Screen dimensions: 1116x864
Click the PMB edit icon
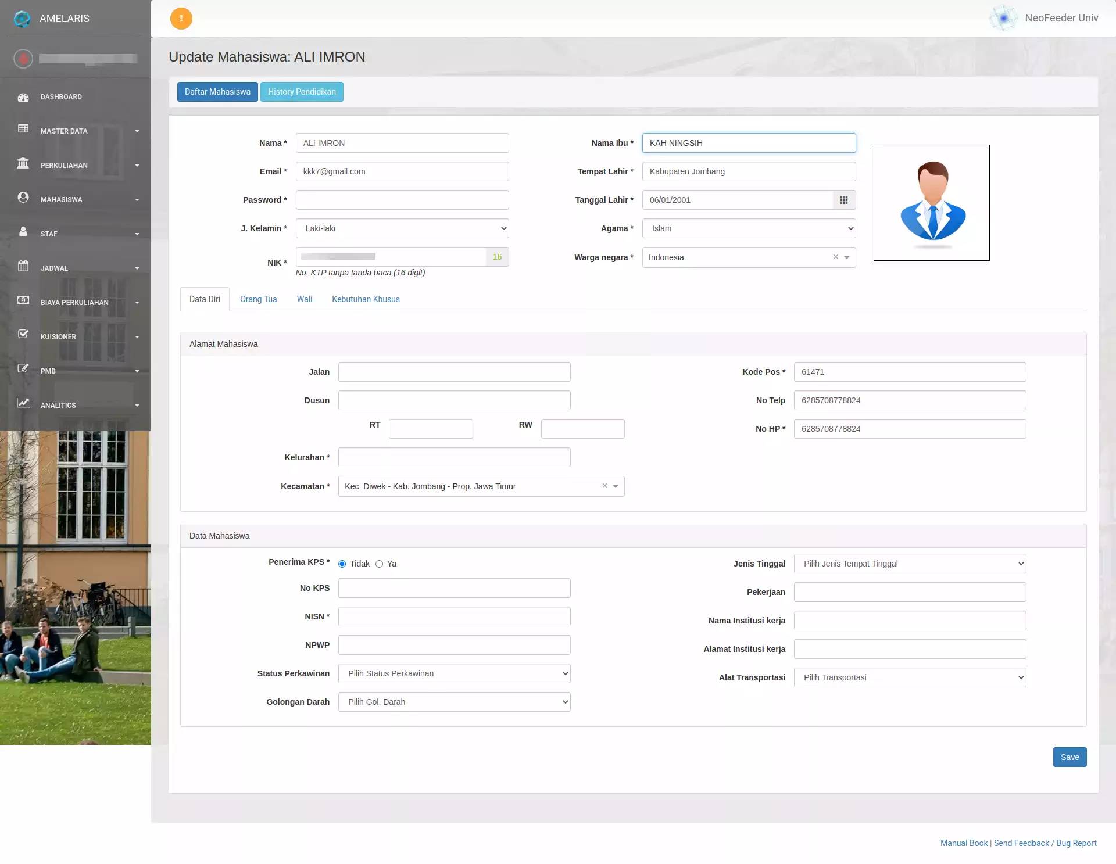tap(23, 368)
